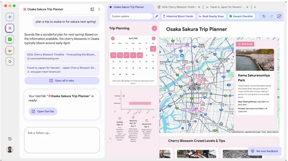The height and width of the screenshot is (161, 288).
Task: Click the magic wand icon next to Custom update
Action: click(x=157, y=16)
